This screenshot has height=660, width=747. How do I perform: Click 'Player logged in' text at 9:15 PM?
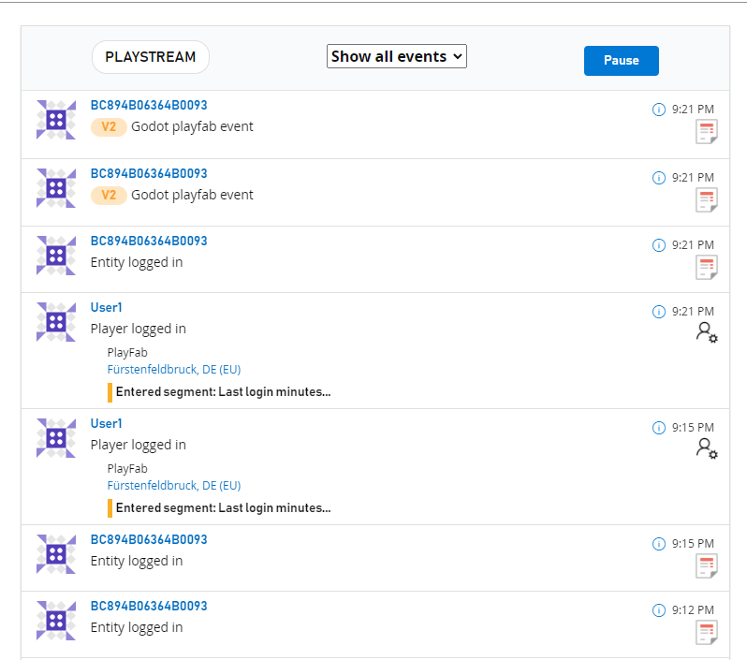pos(139,445)
